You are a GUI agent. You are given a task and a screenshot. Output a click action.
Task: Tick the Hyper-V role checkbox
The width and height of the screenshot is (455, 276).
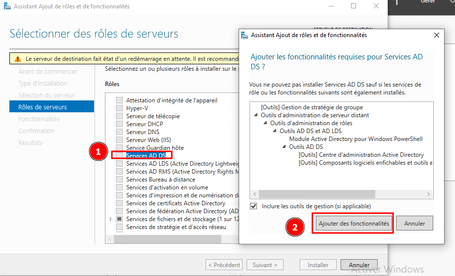[x=119, y=108]
